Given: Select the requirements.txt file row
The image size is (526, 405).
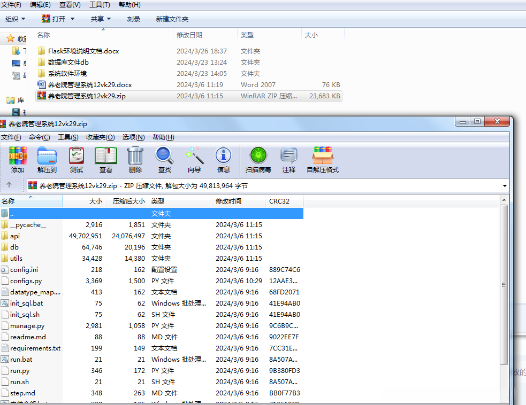Looking at the screenshot, I should pyautogui.click(x=151, y=348).
